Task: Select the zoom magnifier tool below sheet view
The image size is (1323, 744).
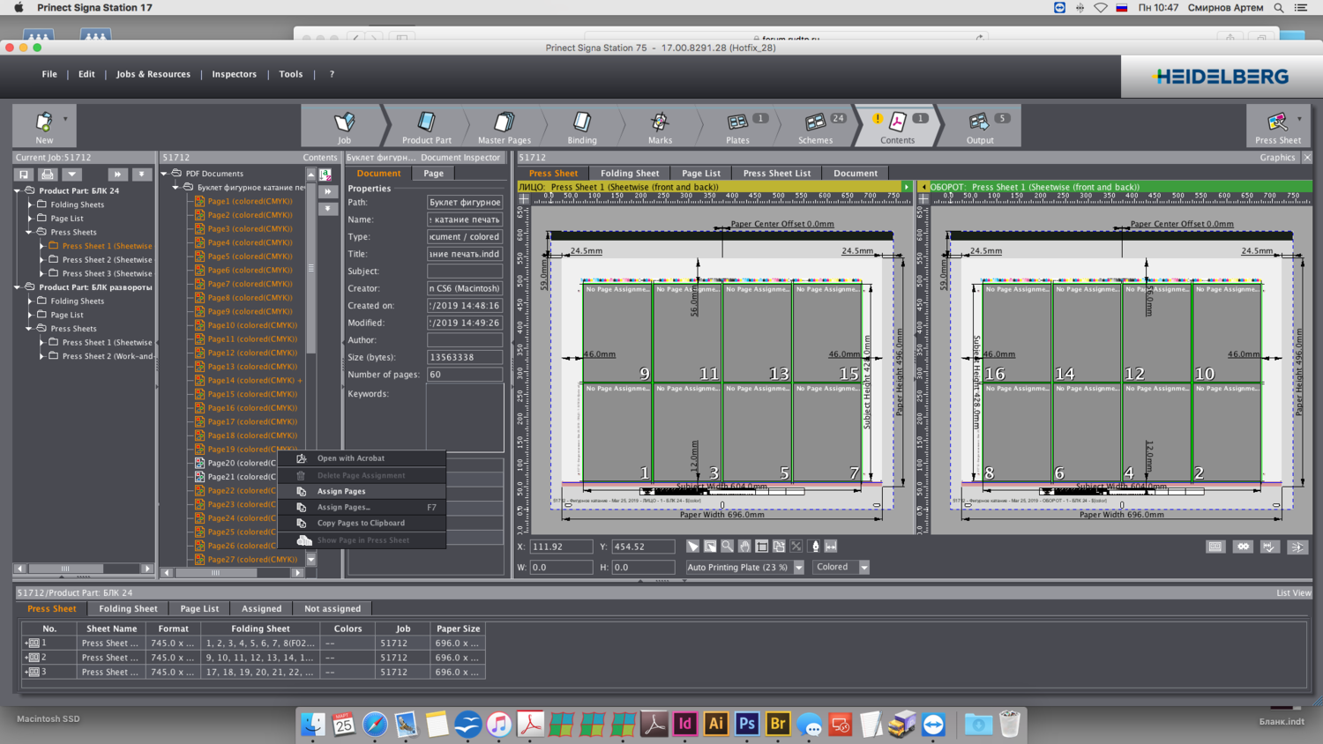Action: point(728,547)
